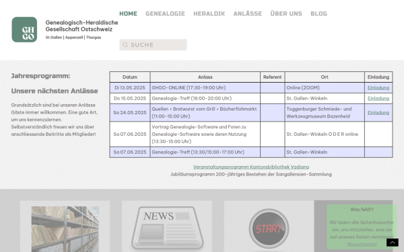Select date cell Di 13.05.2025
This screenshot has height=252, width=404.
[130, 87]
